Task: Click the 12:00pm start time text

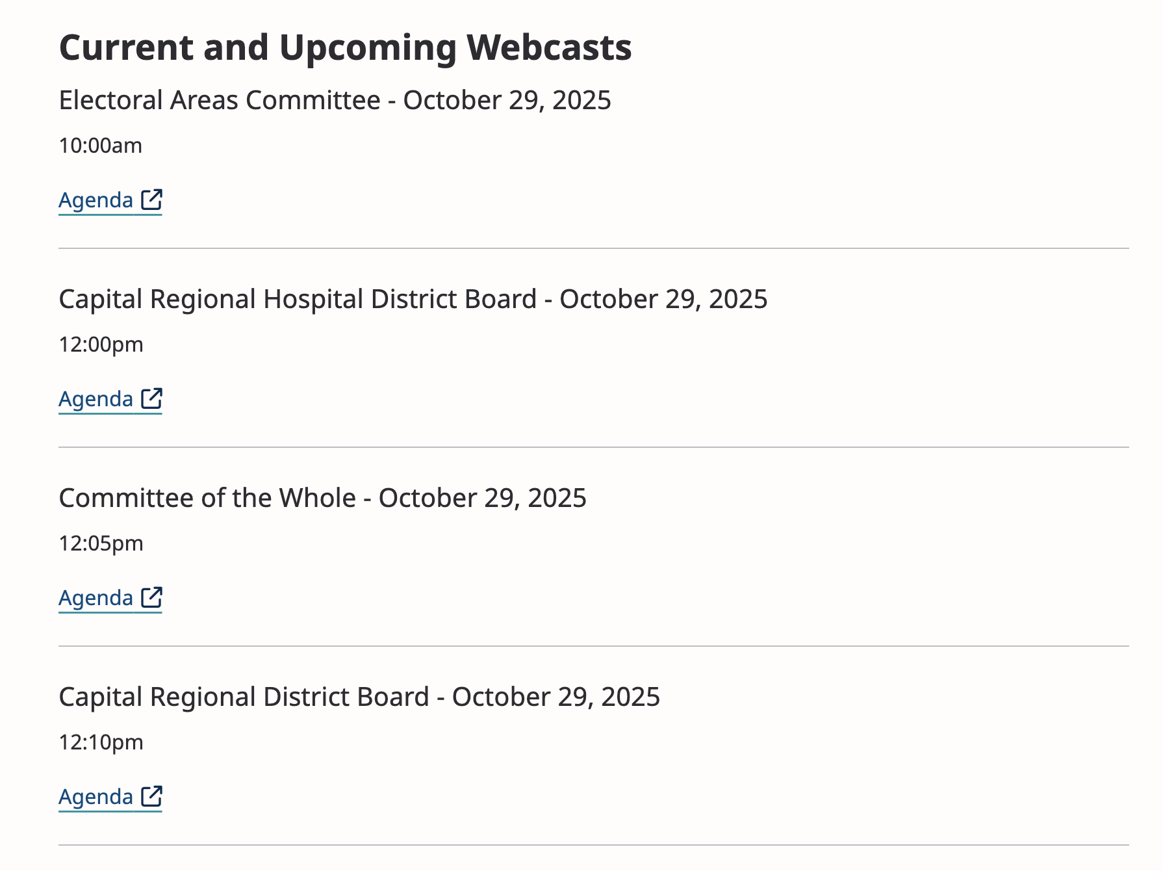Action: [x=101, y=344]
